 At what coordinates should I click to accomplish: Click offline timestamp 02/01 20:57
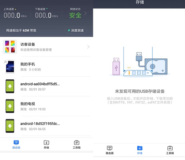point(37,89)
